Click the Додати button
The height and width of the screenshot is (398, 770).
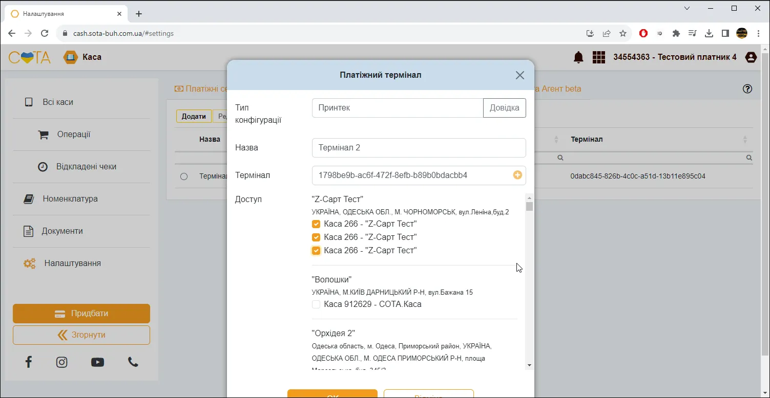[194, 116]
